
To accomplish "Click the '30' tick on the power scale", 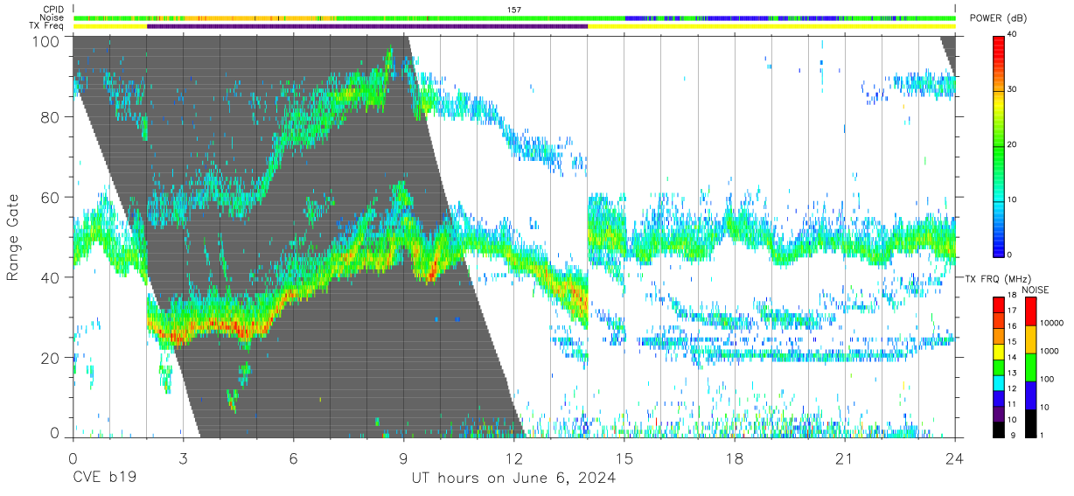I will point(1014,90).
